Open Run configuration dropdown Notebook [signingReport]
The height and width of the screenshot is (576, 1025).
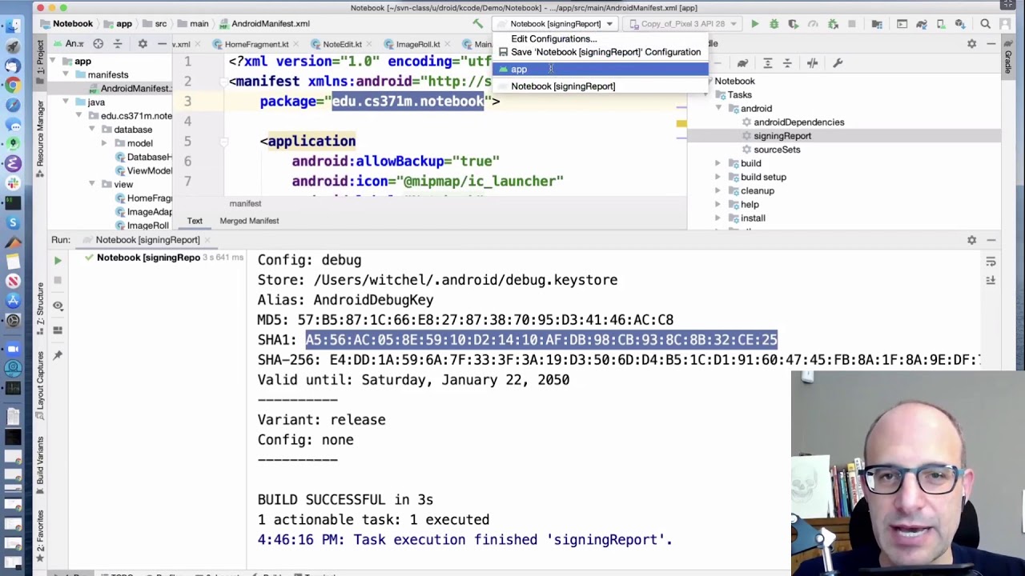(555, 24)
